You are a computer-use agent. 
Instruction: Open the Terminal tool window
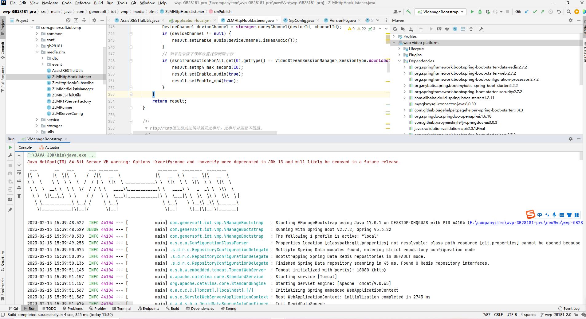tap(122, 308)
